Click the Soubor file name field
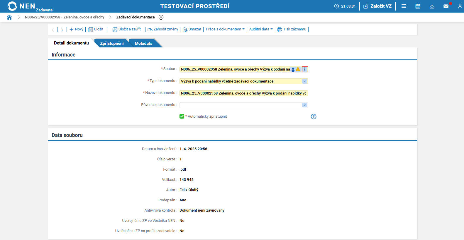This screenshot has height=240, width=464. point(235,69)
